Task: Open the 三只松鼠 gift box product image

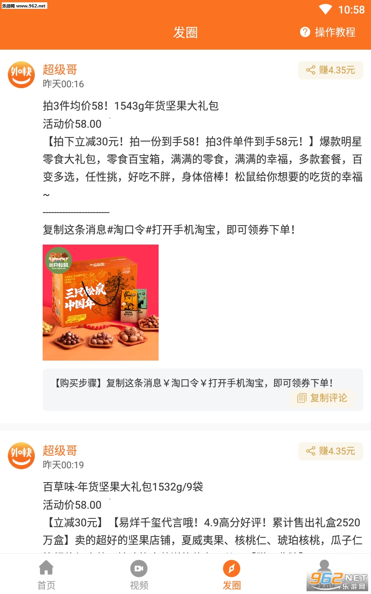Action: [x=101, y=303]
